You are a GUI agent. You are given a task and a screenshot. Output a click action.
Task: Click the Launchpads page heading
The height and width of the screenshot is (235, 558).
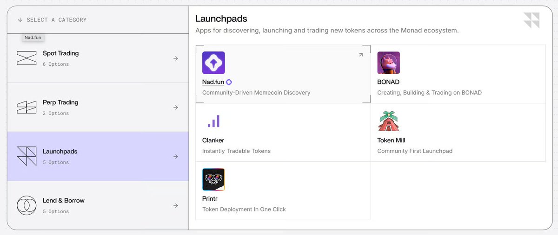[x=221, y=19]
